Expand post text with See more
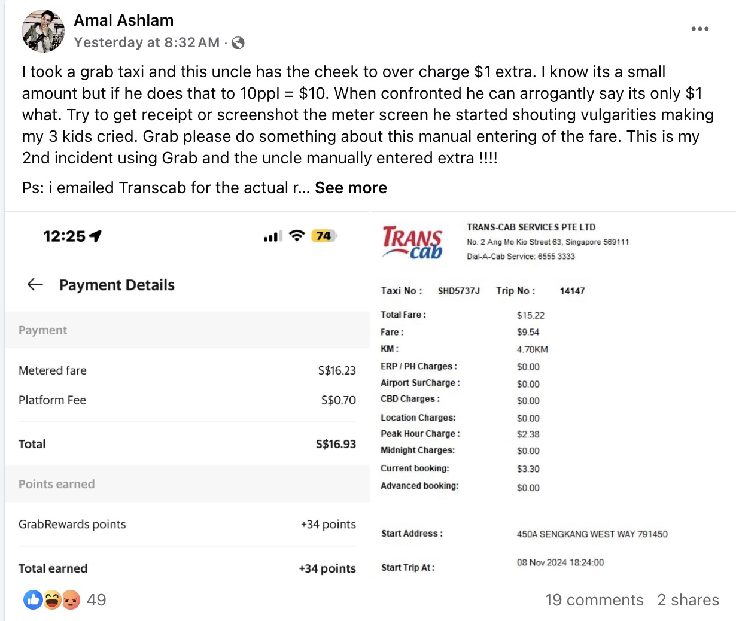Screen dimensions: 736x621 351,188
